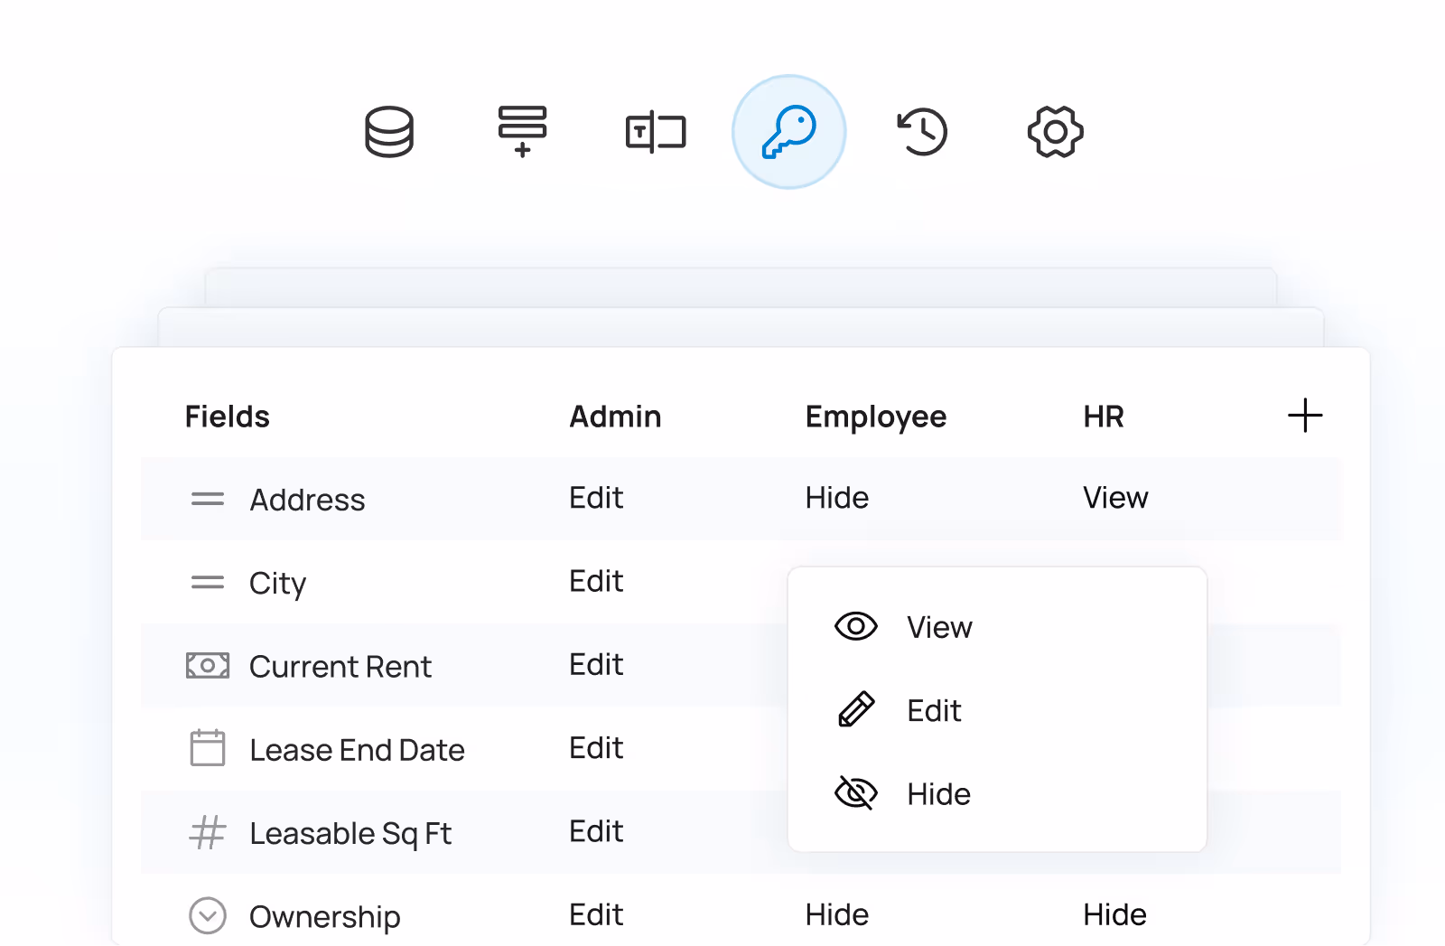Change Employee permission for Ownership

(837, 914)
